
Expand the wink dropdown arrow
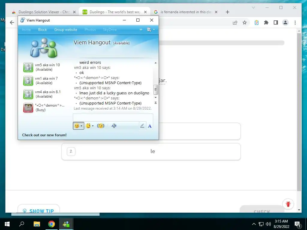[93, 126]
